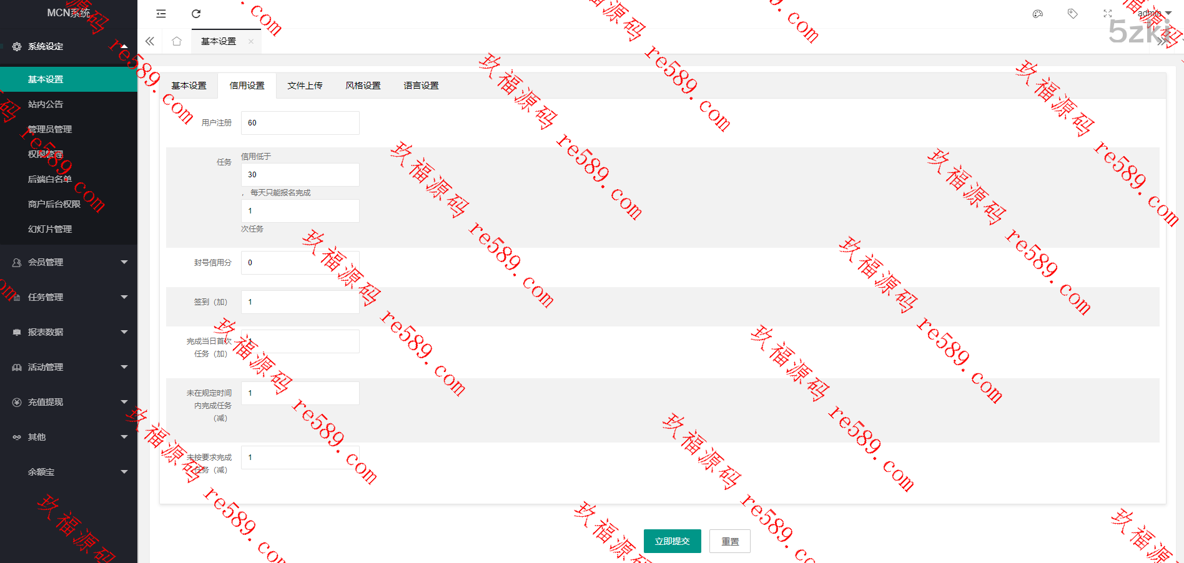This screenshot has height=563, width=1184.
Task: Focus the 用户注册 credit input field
Action: pos(300,123)
